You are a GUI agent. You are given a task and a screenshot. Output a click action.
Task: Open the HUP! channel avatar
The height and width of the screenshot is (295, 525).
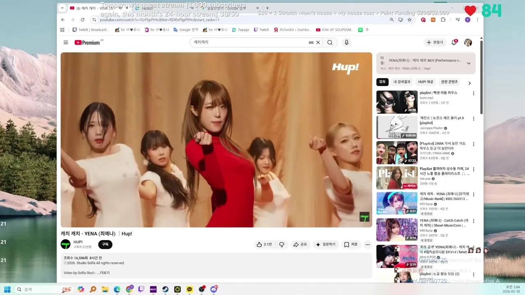pyautogui.click(x=66, y=244)
